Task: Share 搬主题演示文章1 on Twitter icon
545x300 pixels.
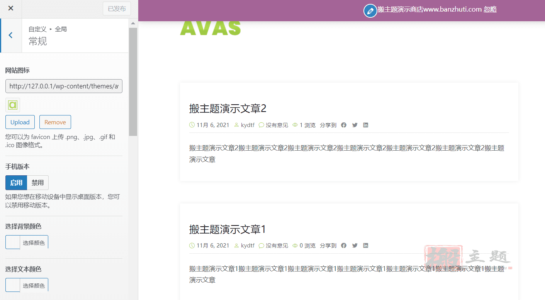Action: pyautogui.click(x=355, y=246)
